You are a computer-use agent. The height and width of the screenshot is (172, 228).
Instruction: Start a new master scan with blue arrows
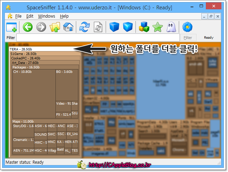pos(85,27)
